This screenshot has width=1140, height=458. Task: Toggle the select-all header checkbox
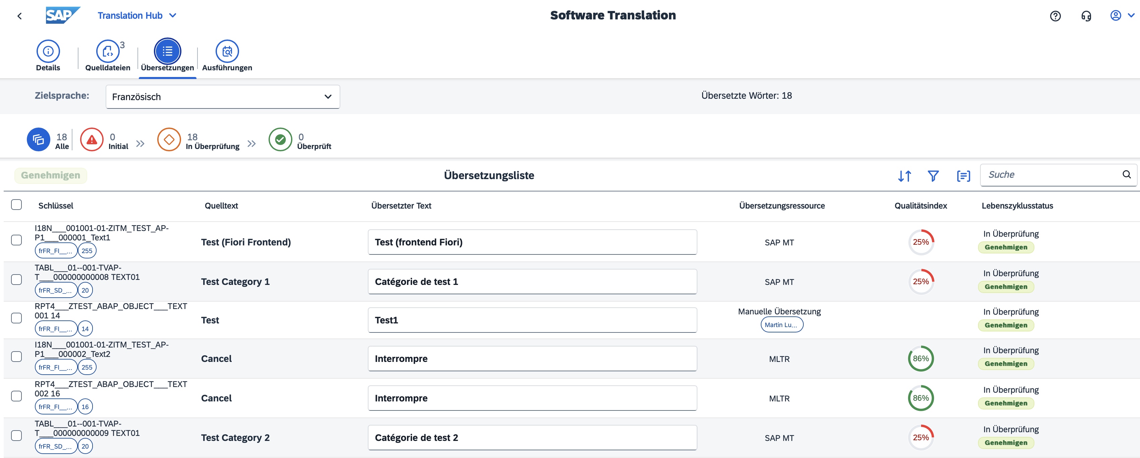16,205
